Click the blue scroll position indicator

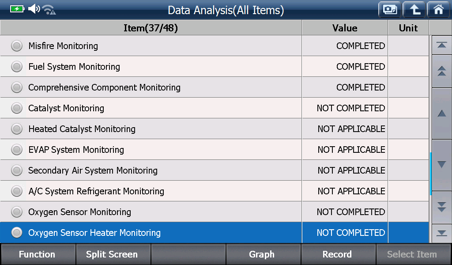tap(430, 174)
